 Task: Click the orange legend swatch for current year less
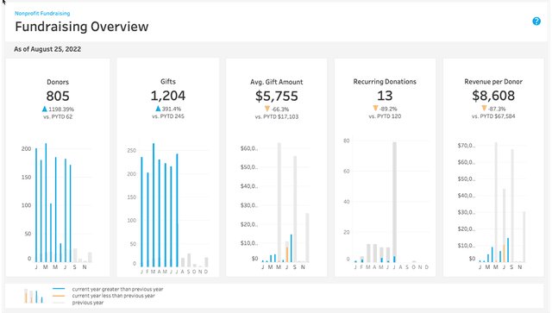[59, 296]
